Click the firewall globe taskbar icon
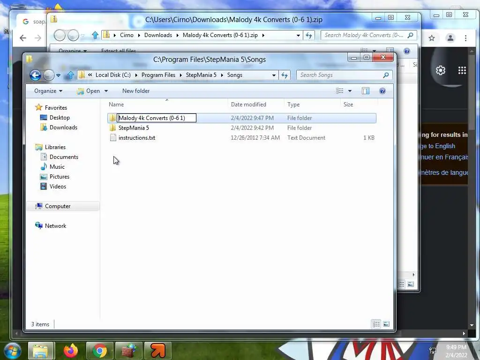 point(128,351)
